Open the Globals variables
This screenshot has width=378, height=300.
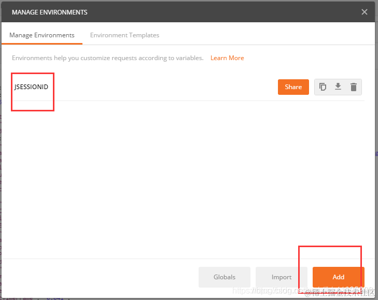[x=225, y=277]
